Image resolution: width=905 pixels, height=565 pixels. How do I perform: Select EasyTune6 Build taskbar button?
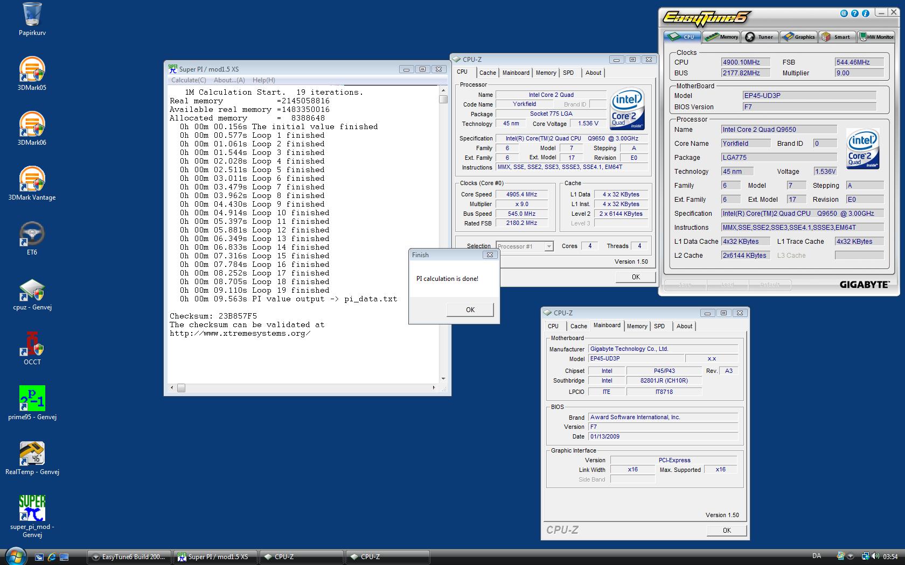tap(129, 557)
